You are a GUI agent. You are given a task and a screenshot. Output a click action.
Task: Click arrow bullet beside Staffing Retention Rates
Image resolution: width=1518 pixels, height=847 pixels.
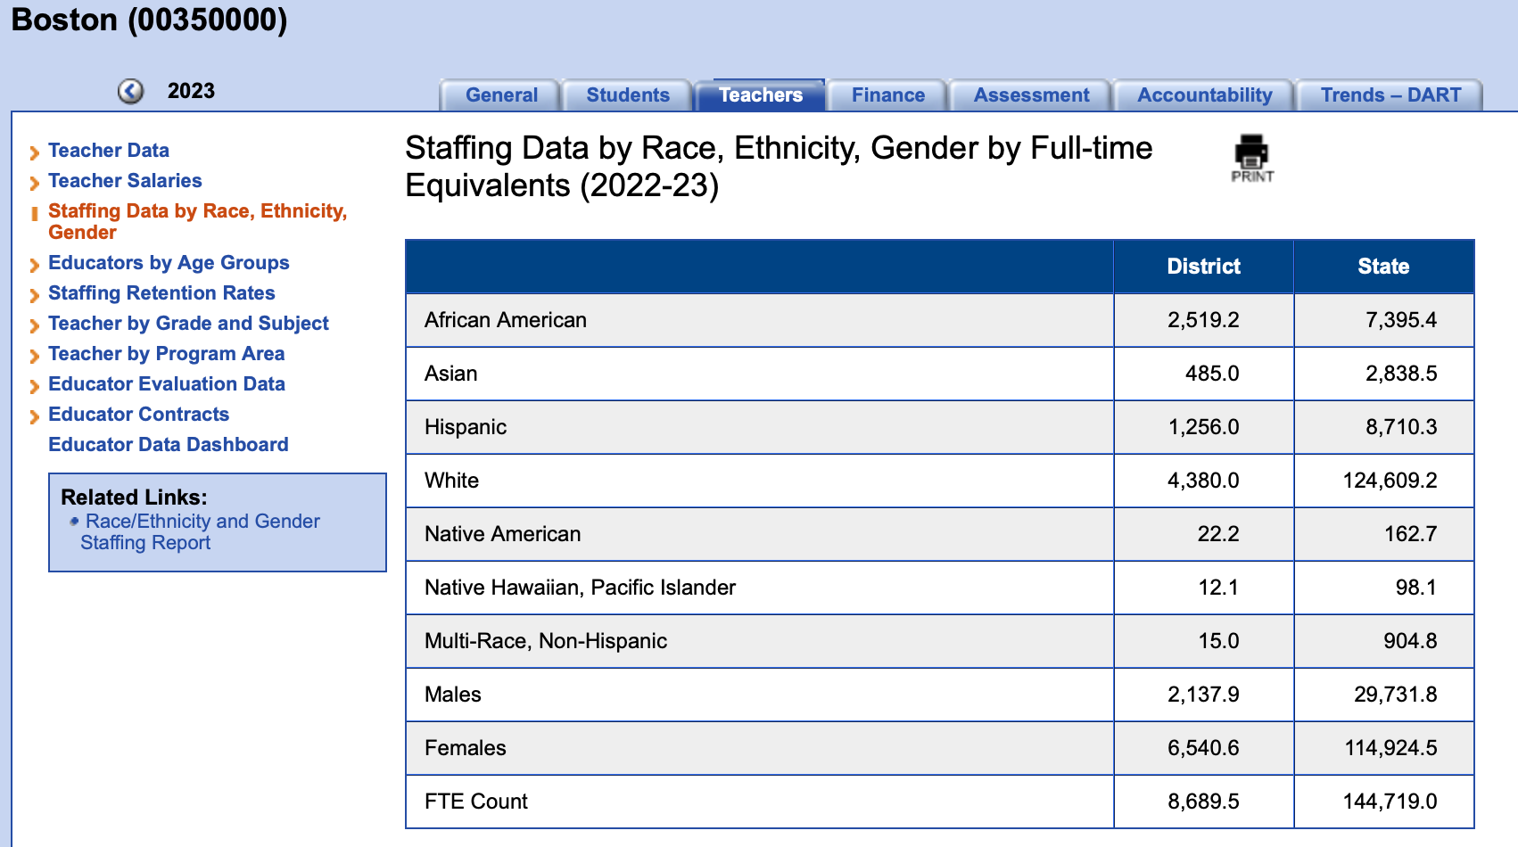click(x=35, y=295)
